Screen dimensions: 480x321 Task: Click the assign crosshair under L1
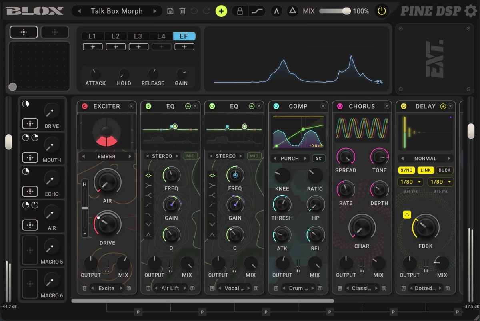pyautogui.click(x=92, y=47)
